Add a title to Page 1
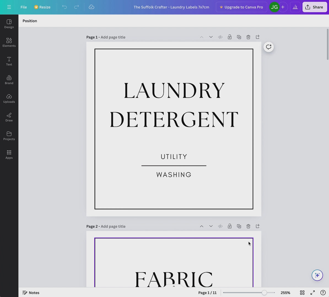Screen dimensions: 329x297 [113, 37]
